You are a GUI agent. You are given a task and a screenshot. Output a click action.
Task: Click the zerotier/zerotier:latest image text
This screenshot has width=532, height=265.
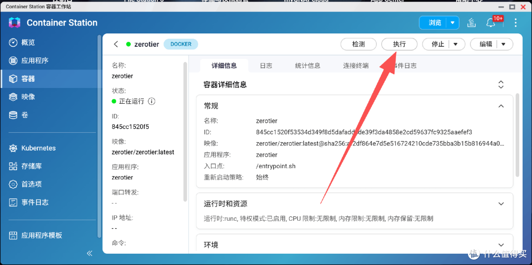click(x=143, y=152)
